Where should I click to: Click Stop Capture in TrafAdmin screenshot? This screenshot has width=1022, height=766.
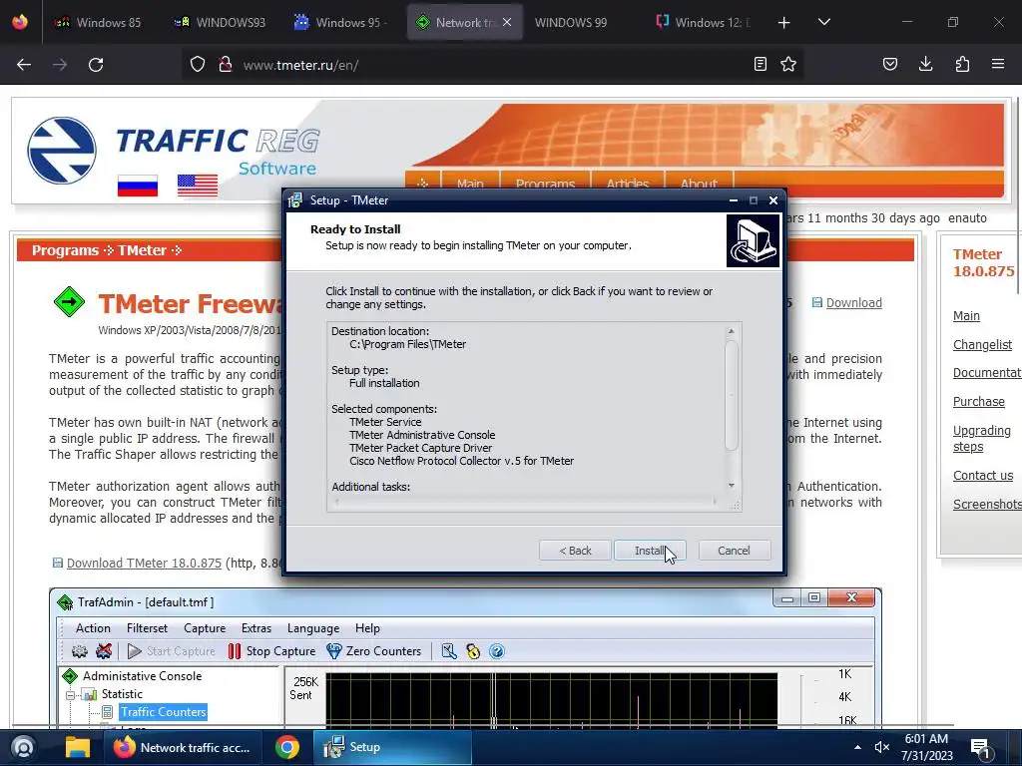pos(272,650)
